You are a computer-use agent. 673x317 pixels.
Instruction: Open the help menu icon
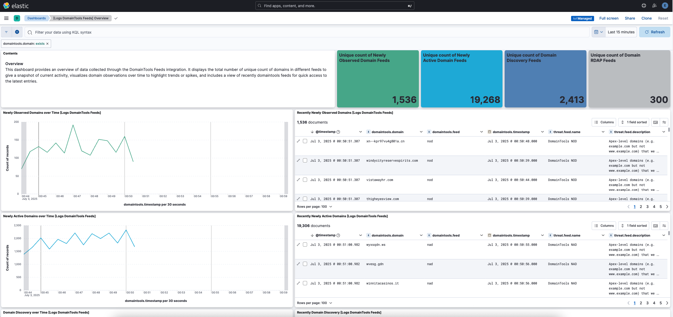644,6
